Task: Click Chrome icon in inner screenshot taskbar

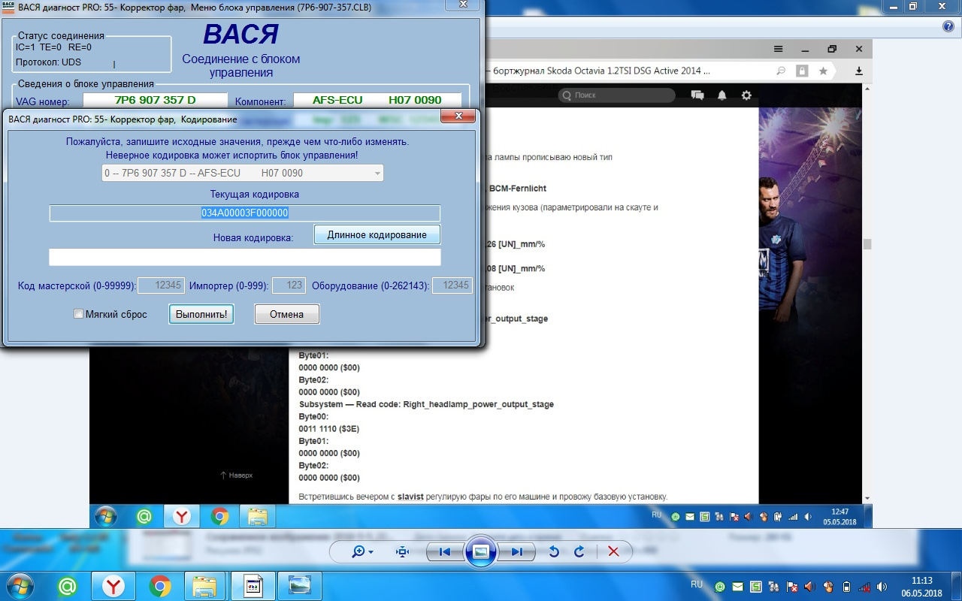Action: (219, 516)
